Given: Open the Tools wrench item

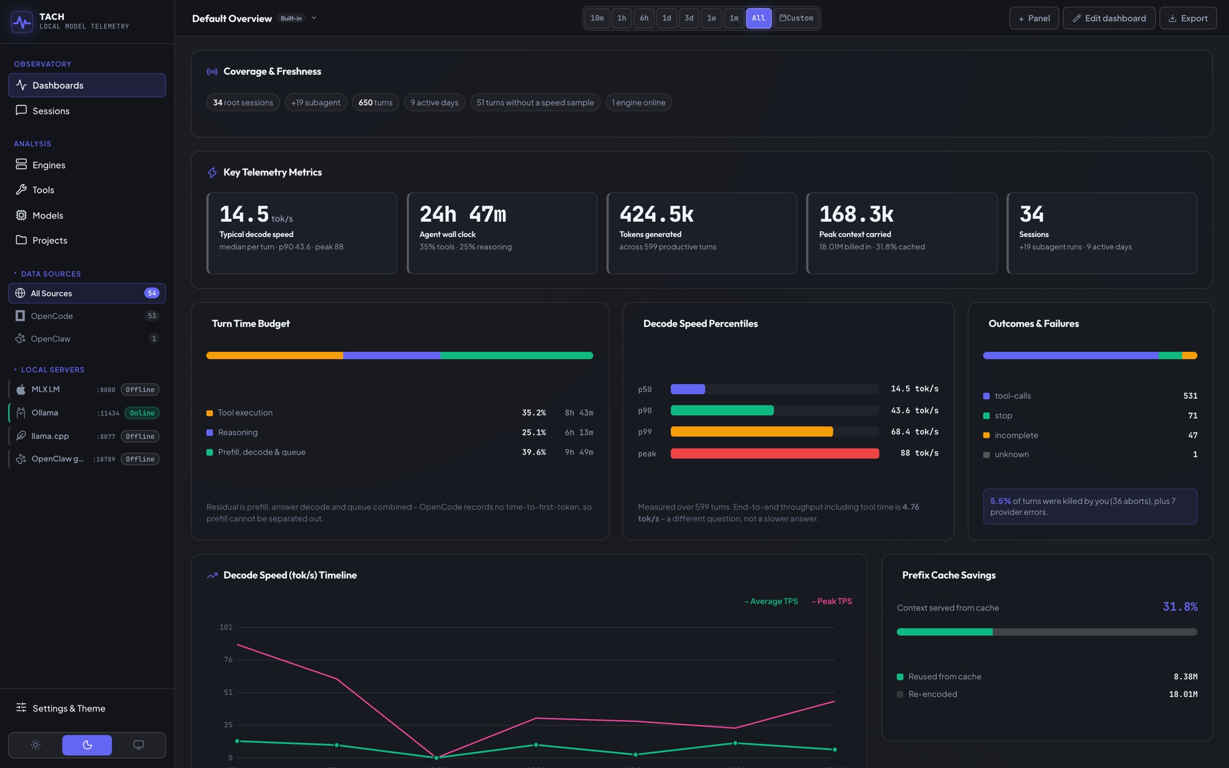Looking at the screenshot, I should [87, 190].
